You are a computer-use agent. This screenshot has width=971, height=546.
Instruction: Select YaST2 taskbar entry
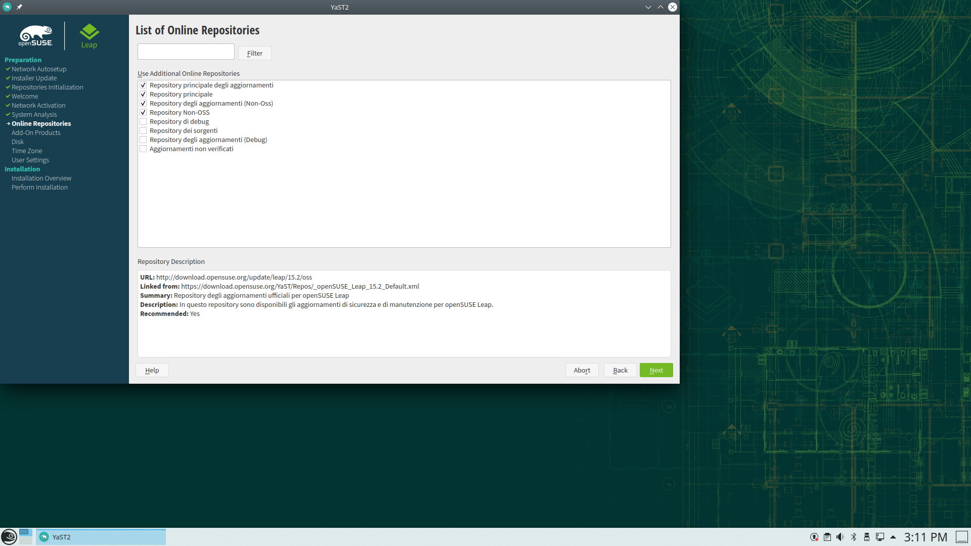tap(101, 537)
